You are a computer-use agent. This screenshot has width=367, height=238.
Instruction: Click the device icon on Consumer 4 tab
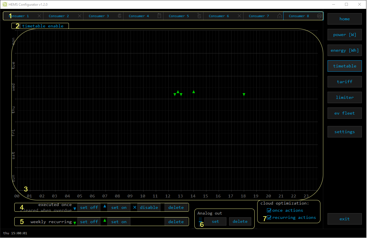pyautogui.click(x=159, y=16)
